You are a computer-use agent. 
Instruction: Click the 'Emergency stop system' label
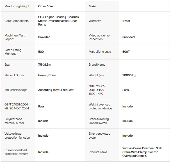pyautogui.click(x=100, y=136)
